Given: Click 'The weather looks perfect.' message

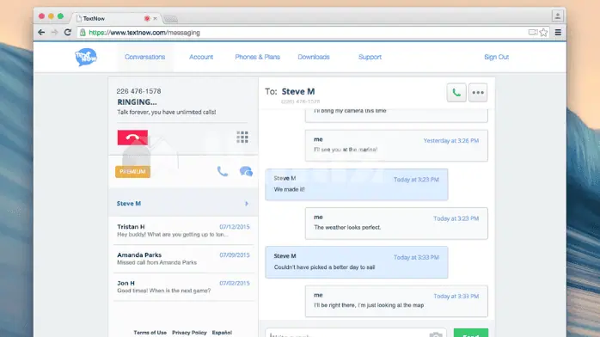Looking at the screenshot, I should click(x=396, y=224).
